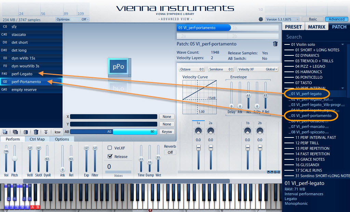Screen dimensions: 350x212
Task: Select the empty reserve matrix at G#0
Action: point(31,90)
